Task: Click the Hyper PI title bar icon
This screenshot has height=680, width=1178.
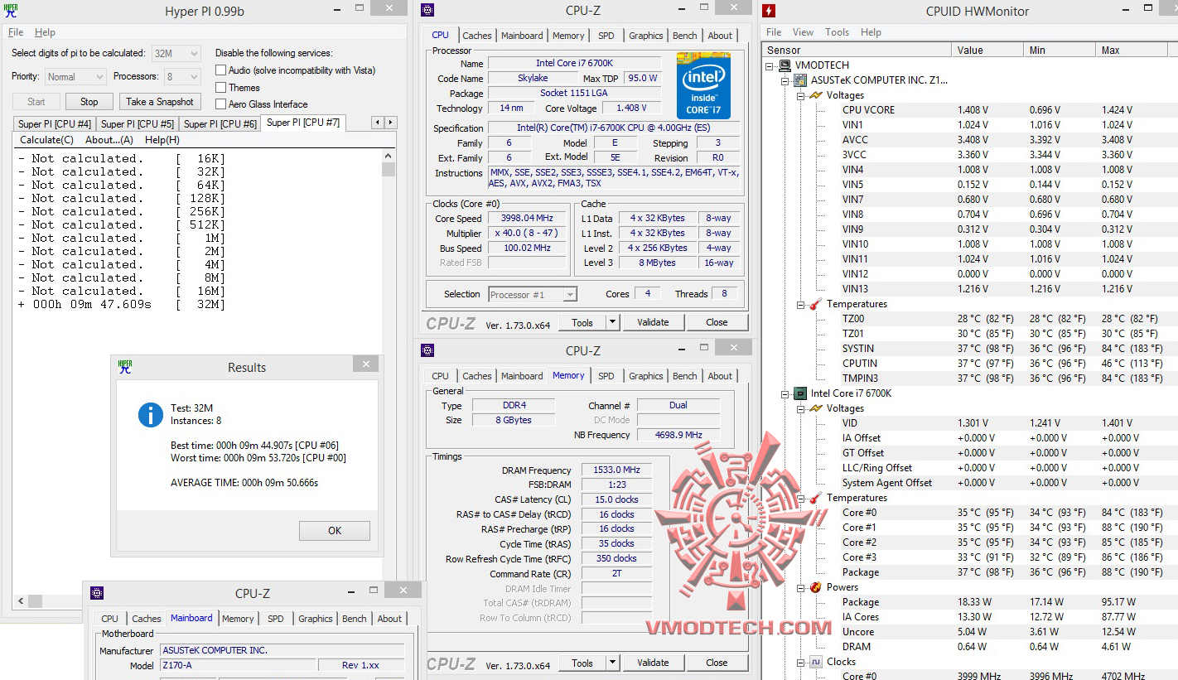Action: pyautogui.click(x=11, y=11)
